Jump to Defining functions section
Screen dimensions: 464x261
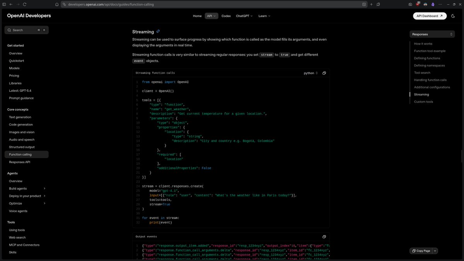point(427,58)
